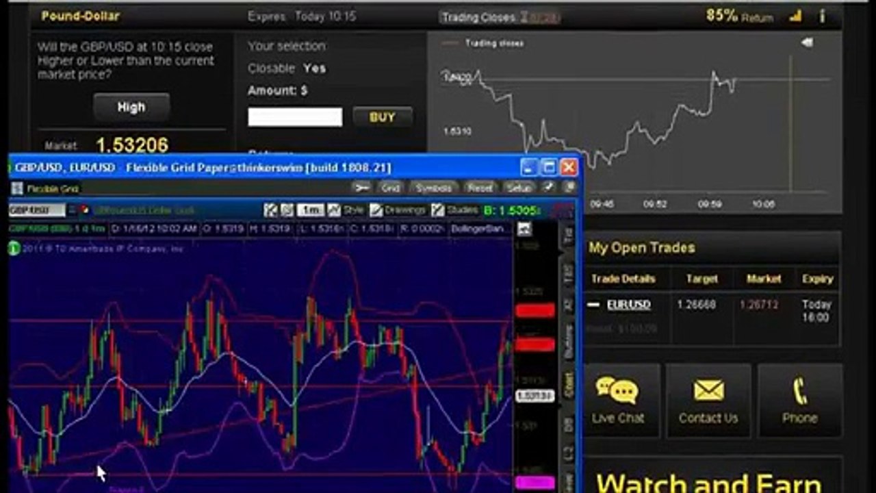
Task: Click the Target column header
Action: [702, 279]
